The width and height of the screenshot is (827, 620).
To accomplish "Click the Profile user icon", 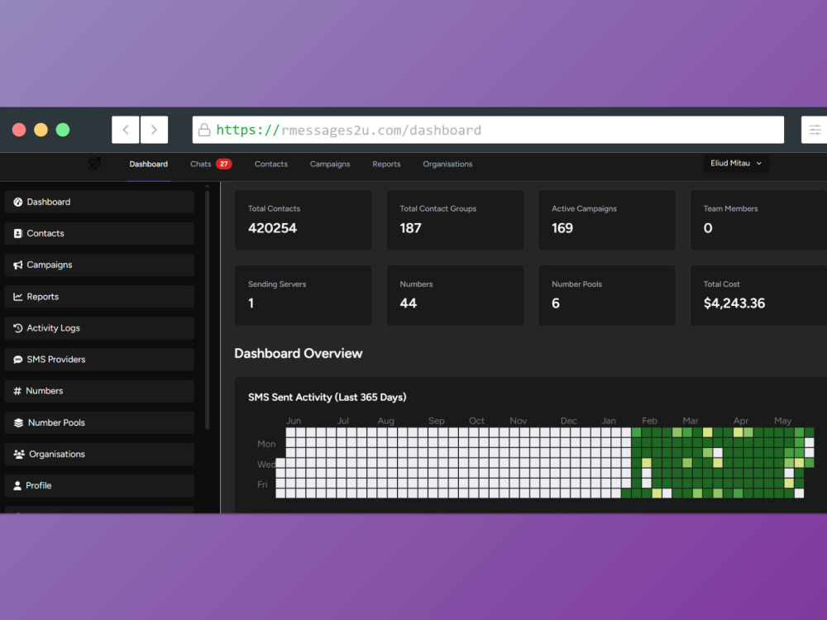I will pos(17,485).
